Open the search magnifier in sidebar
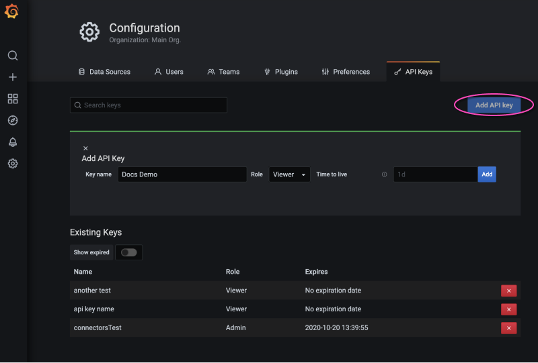 tap(13, 56)
